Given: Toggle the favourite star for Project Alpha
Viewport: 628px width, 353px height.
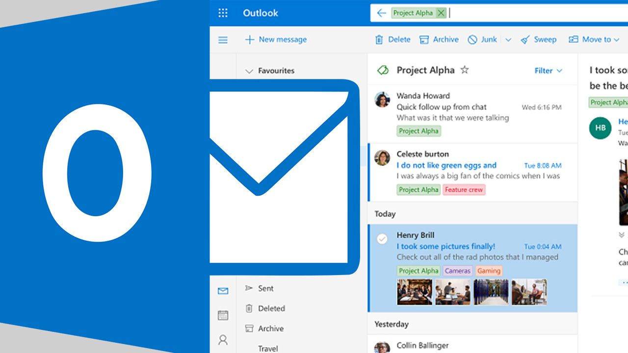Looking at the screenshot, I should tap(464, 70).
